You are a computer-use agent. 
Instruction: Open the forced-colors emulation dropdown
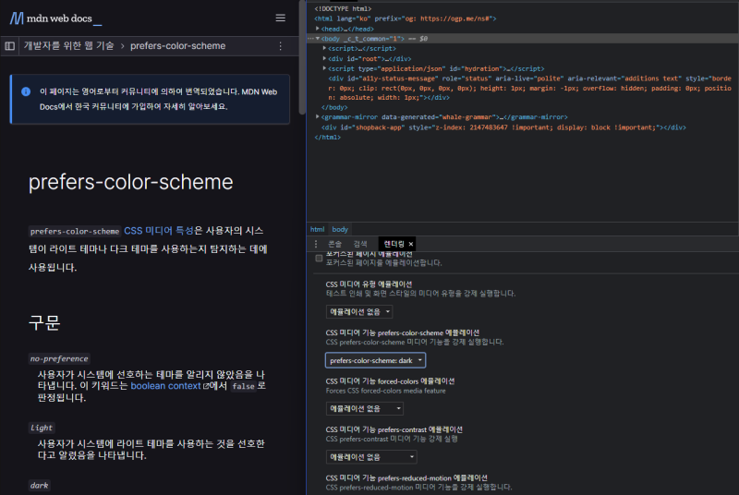(x=365, y=409)
